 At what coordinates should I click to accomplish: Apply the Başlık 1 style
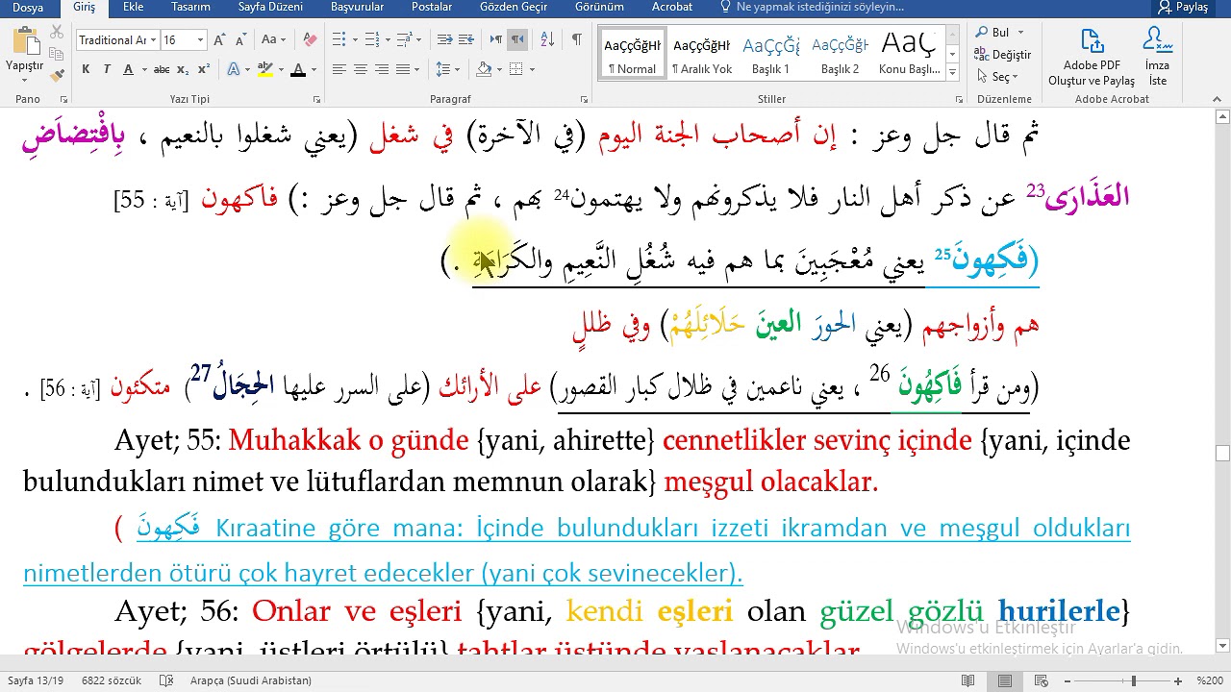[x=770, y=54]
